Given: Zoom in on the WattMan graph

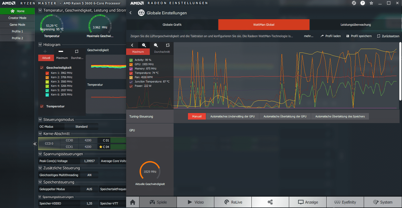Looking at the screenshot, I should (144, 45).
